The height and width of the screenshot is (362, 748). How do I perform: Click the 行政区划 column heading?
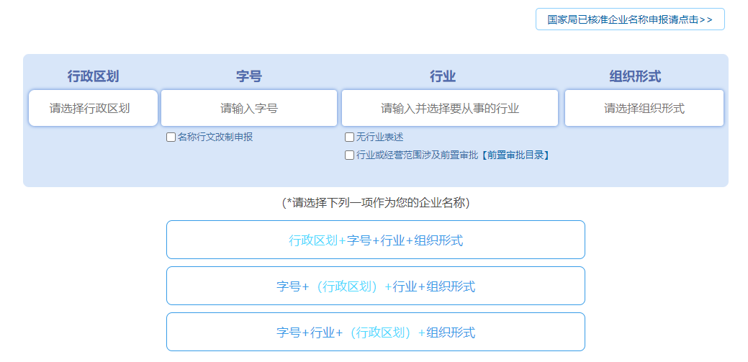tap(93, 76)
